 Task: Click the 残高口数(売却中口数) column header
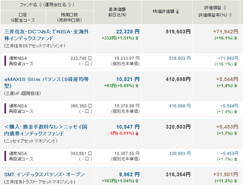[x=69, y=18]
